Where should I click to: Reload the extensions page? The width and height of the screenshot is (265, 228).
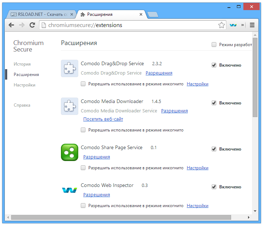coord(32,25)
